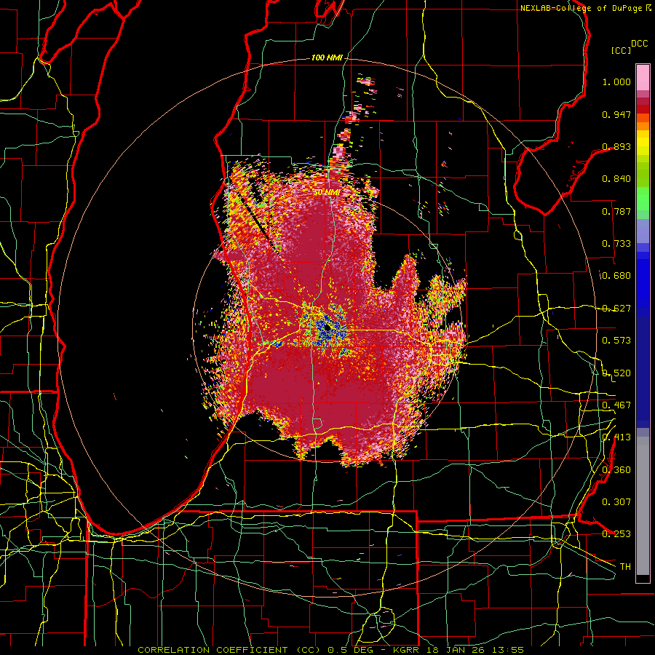The height and width of the screenshot is (655, 655).
Task: Select the 0.680 scale value
Action: pyautogui.click(x=616, y=276)
